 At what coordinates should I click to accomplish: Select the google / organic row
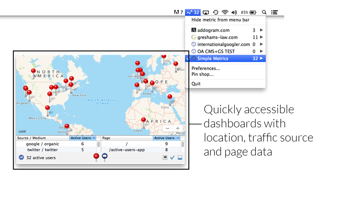pos(57,144)
